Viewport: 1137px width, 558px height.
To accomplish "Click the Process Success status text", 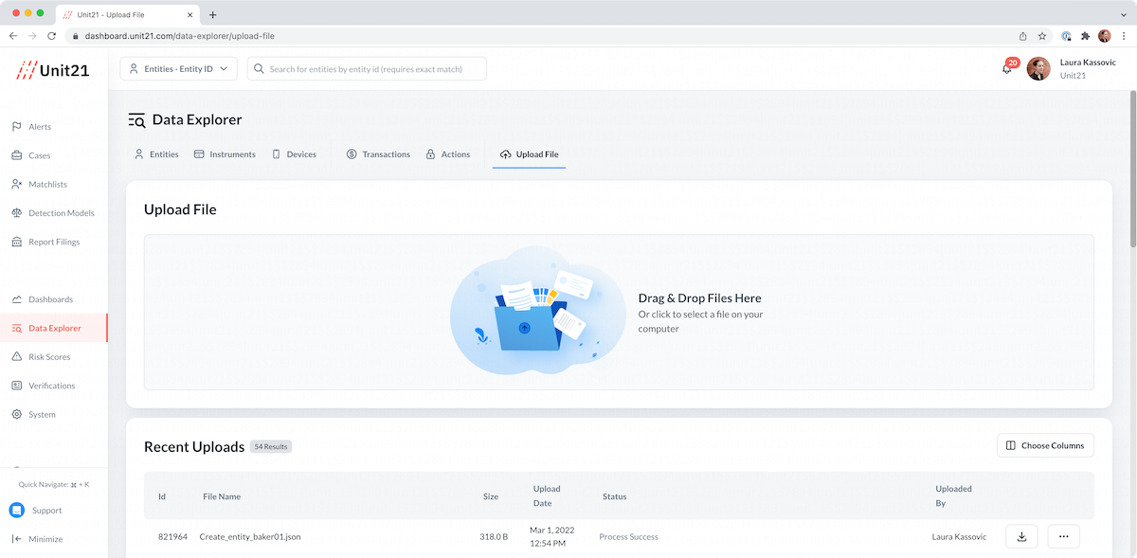I will 628,537.
